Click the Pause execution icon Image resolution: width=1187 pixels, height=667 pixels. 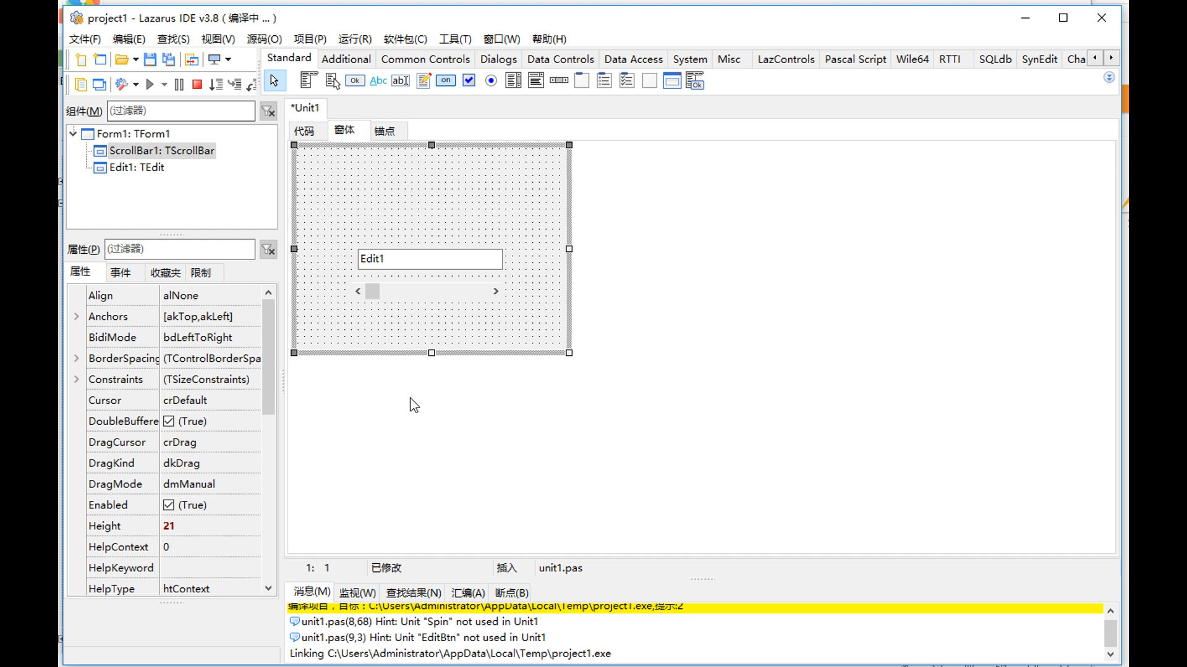coord(179,85)
